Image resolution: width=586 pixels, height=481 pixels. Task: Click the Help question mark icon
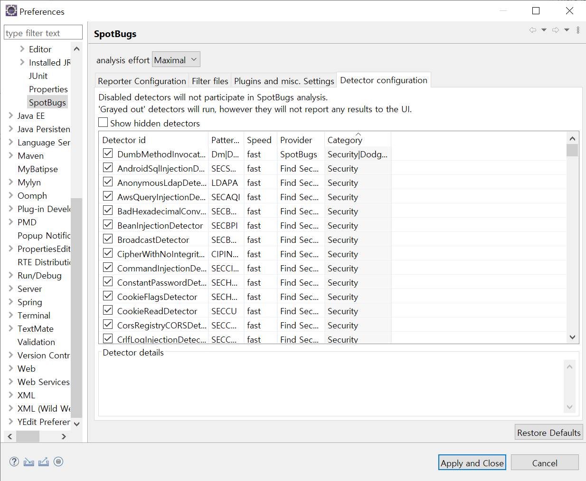[x=14, y=462]
